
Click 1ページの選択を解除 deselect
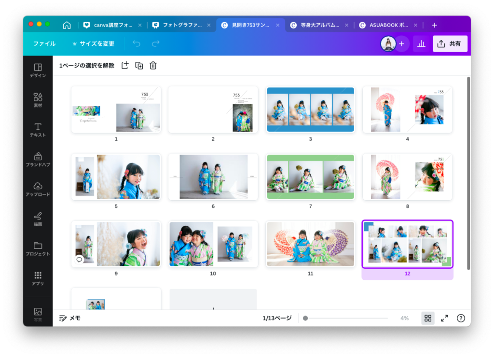tap(87, 66)
